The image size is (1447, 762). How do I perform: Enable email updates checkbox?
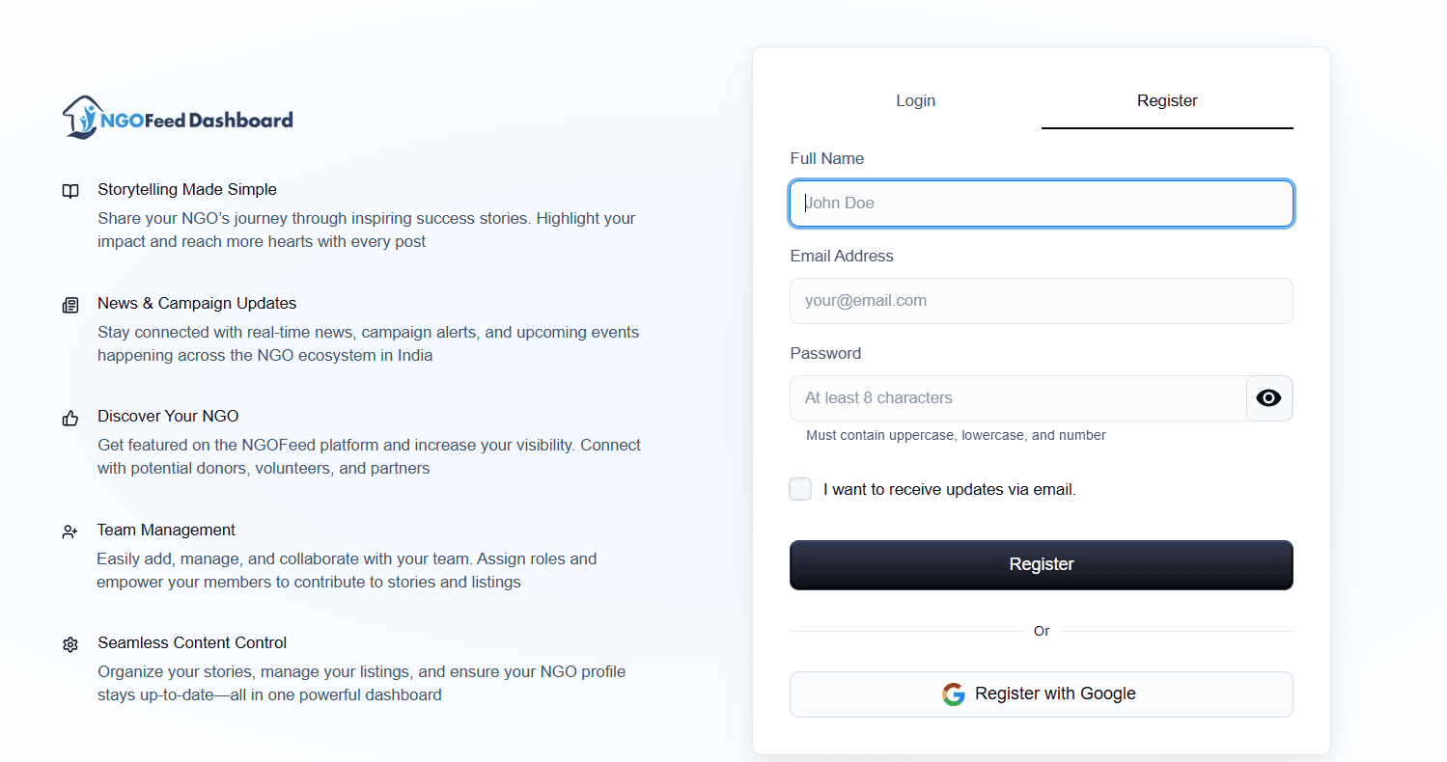click(800, 489)
